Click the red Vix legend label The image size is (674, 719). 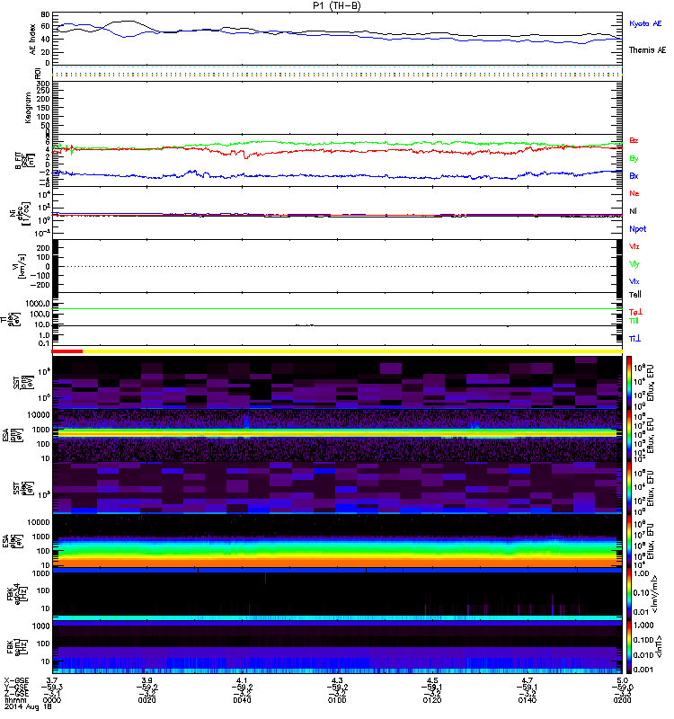(x=634, y=246)
